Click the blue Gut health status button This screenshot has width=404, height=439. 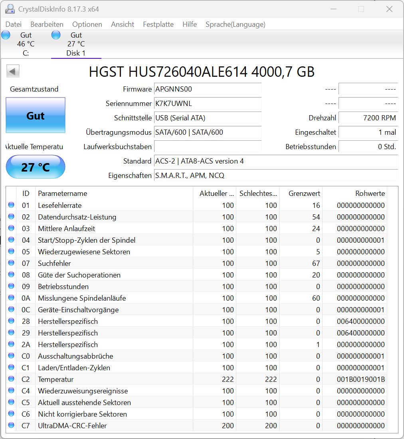(x=35, y=116)
